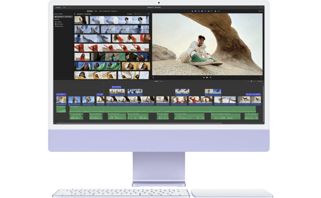
Task: Select the first clip in the timeline
Action: click(61, 100)
